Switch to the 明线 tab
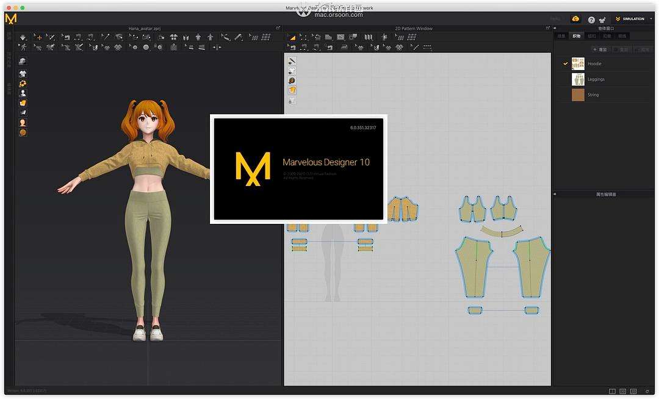This screenshot has height=399, width=659. tap(622, 36)
